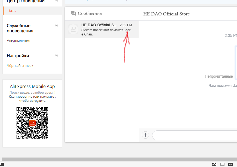Collapse the Служебные оповещения section
The height and width of the screenshot is (167, 237).
click(56, 25)
